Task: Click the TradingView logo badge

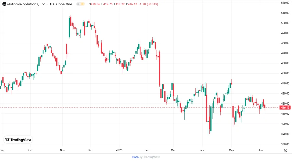Action: pyautogui.click(x=18, y=140)
